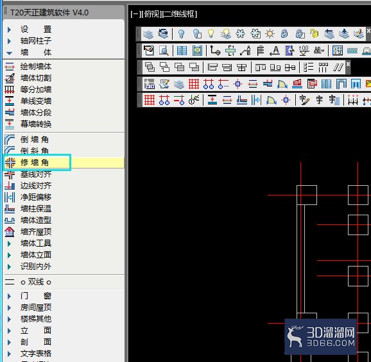Image resolution: width=371 pixels, height=362 pixels.
Task: Click the [俯视] view label
Action: [151, 14]
